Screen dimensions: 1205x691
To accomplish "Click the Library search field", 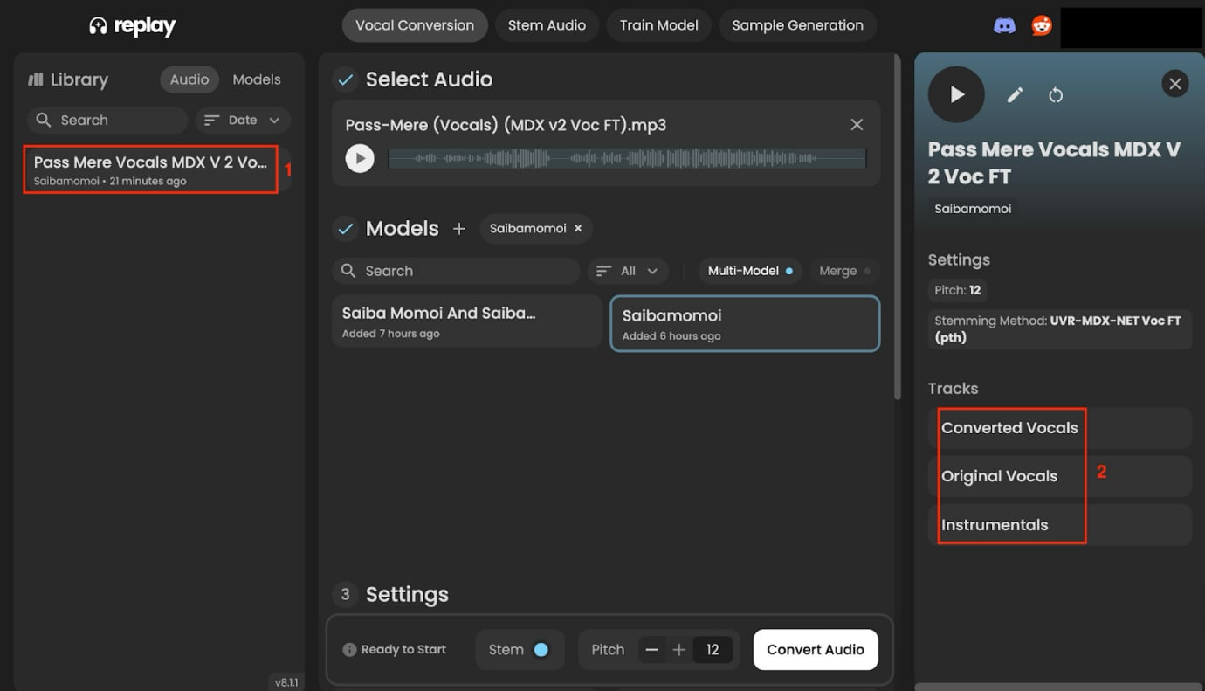I will (x=108, y=121).
